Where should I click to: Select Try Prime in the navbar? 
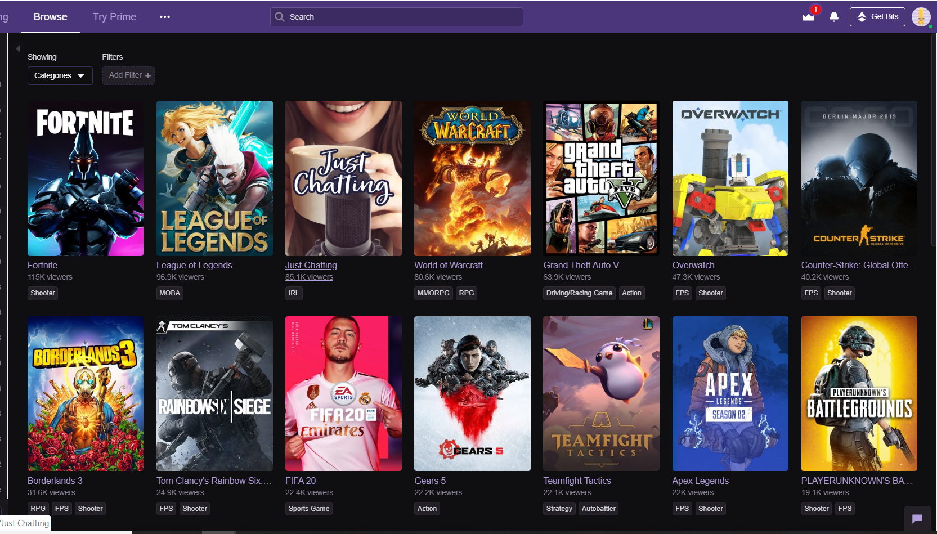click(x=114, y=17)
